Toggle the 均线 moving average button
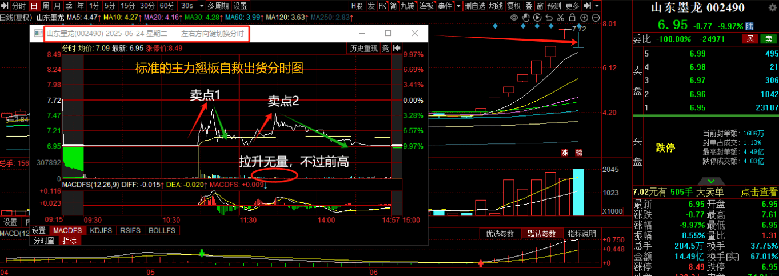779x276 pixels. tap(496, 6)
